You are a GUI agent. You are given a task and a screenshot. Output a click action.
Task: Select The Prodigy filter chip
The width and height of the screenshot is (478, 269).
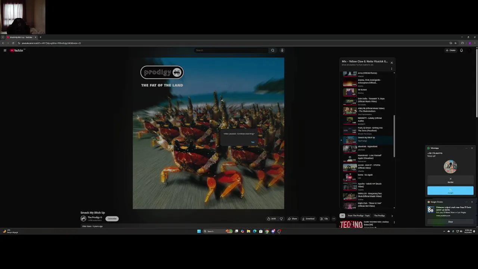click(x=379, y=216)
